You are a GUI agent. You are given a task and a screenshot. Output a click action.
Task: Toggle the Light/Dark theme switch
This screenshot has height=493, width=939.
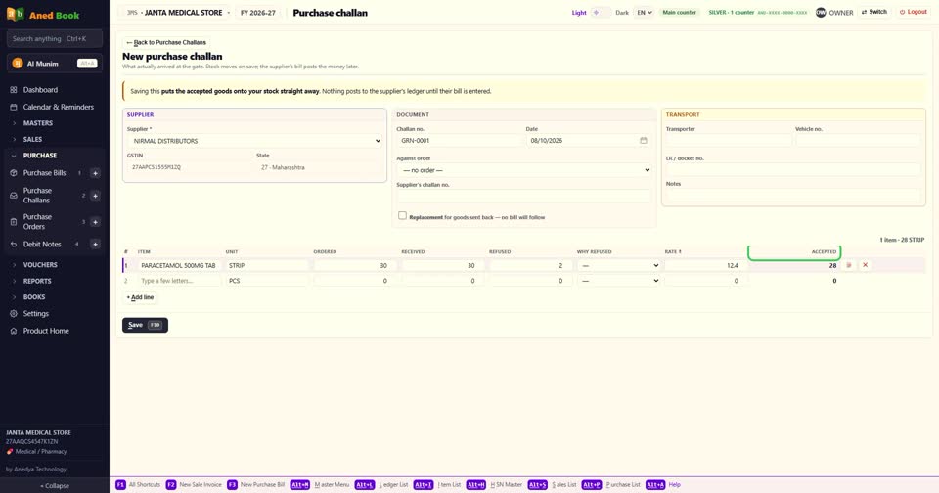pos(601,12)
